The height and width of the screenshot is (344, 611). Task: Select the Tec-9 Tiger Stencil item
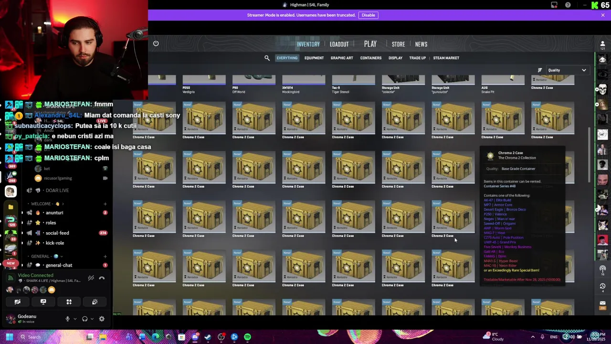click(x=353, y=85)
